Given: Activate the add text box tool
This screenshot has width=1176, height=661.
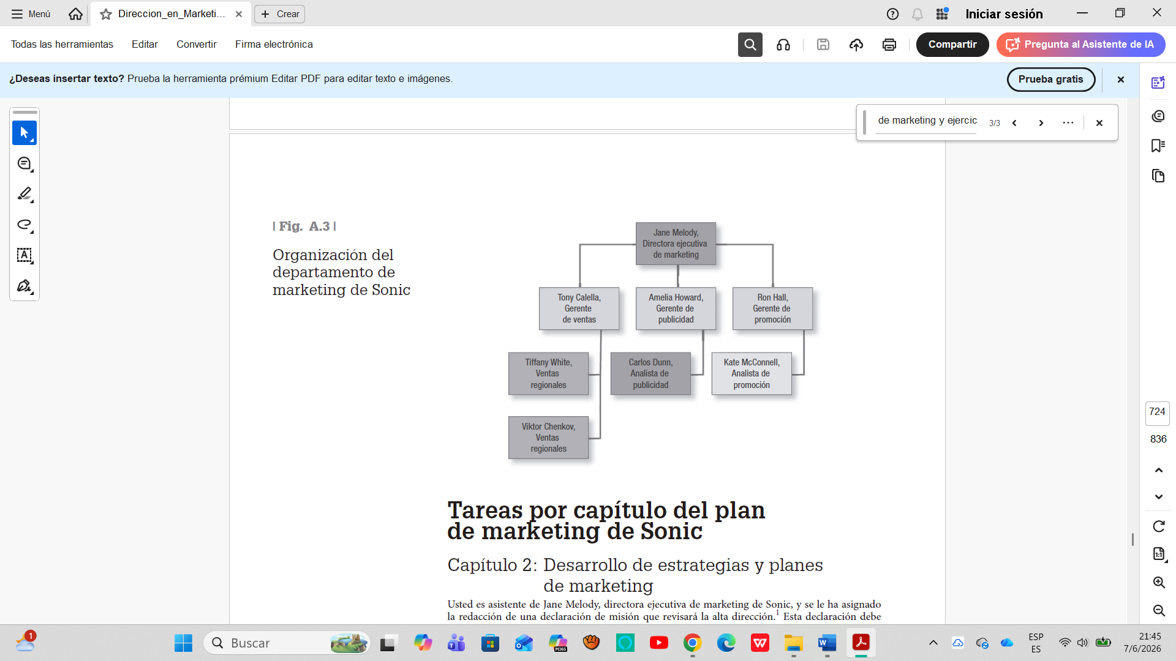Looking at the screenshot, I should (24, 255).
